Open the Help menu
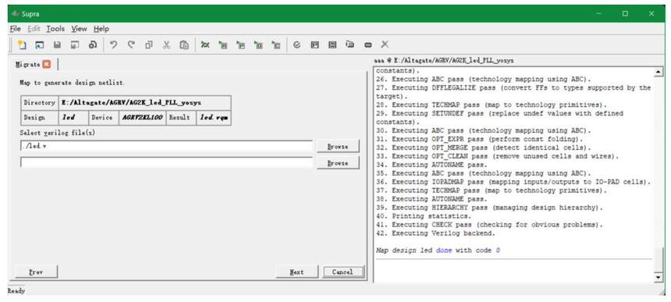This screenshot has height=302, width=671. [101, 29]
